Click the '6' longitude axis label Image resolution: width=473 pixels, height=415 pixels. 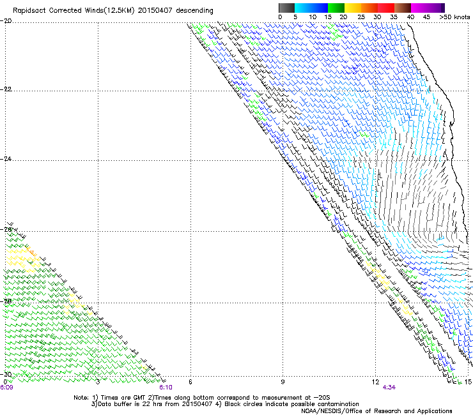point(190,382)
